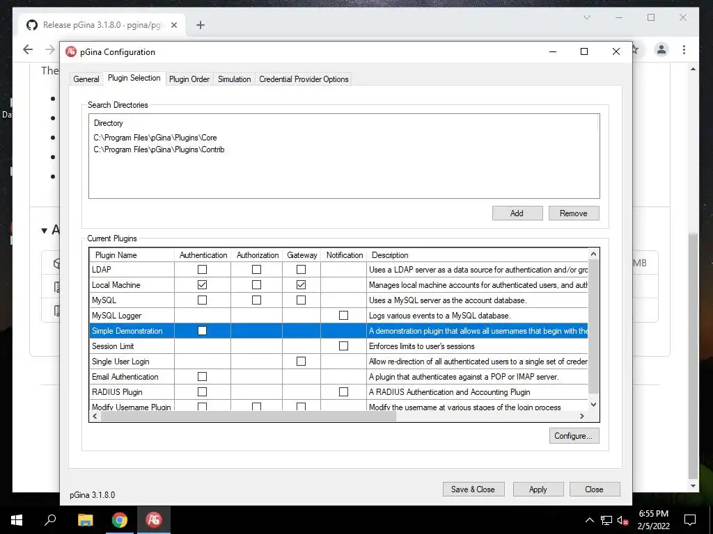
Task: Click the Description column header
Action: 477,254
